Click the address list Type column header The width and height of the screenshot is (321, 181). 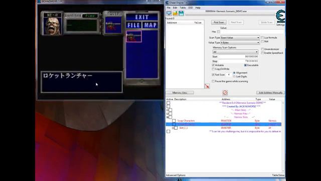click(258, 100)
